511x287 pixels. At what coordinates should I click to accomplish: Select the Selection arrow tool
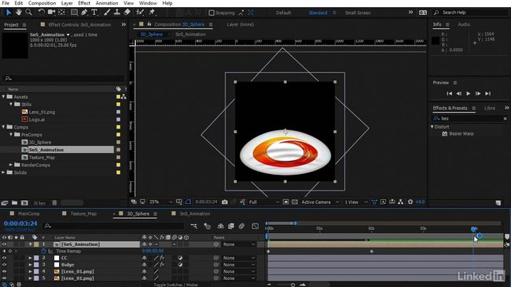click(9, 13)
